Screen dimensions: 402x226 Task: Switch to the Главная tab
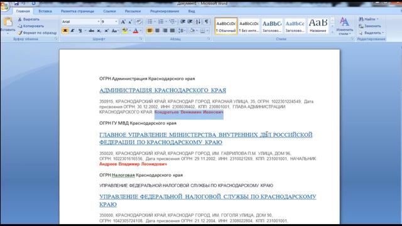point(23,11)
